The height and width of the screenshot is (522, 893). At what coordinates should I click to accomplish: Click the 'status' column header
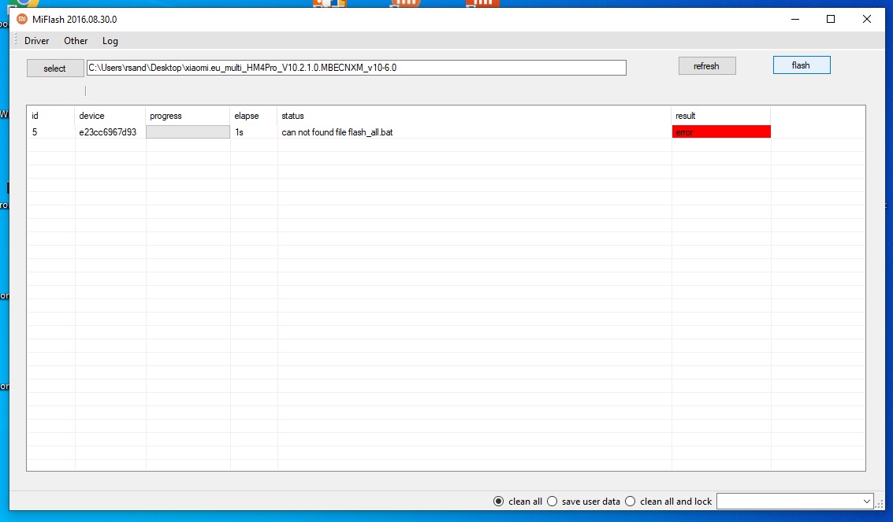coord(292,116)
